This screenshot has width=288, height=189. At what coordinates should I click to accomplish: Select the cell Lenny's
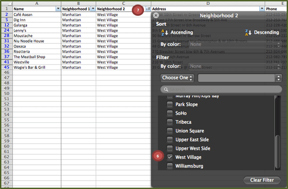click(37, 30)
